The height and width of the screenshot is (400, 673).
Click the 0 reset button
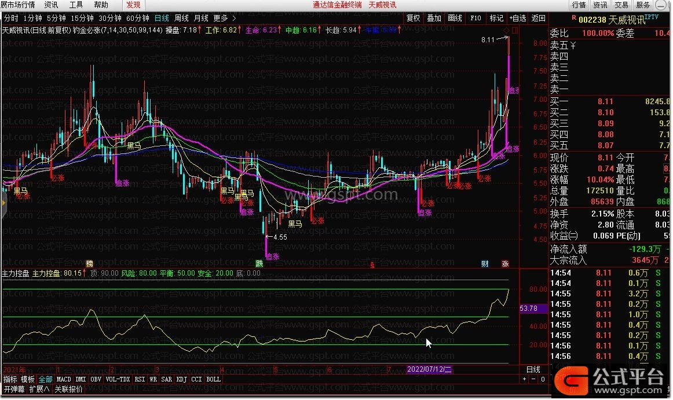pos(543,379)
